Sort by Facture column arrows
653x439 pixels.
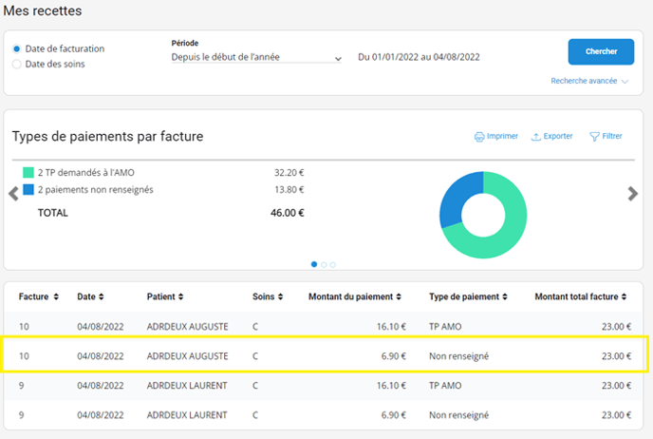point(56,297)
